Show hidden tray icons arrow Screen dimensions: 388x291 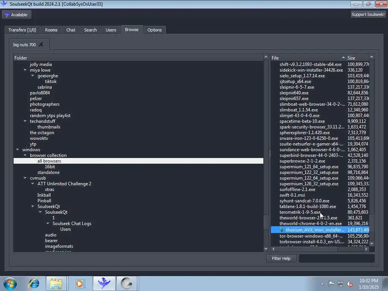click(x=322, y=284)
